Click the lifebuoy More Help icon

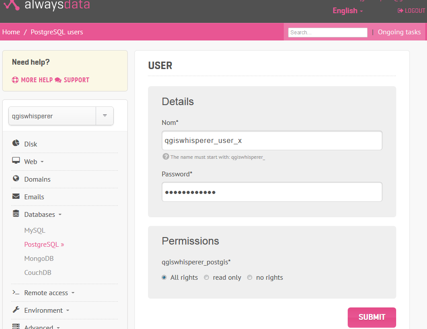tap(15, 80)
